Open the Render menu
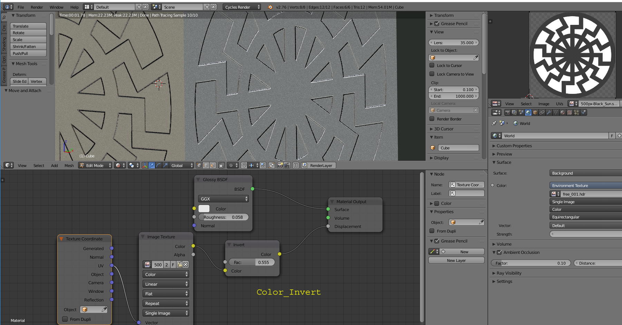The width and height of the screenshot is (622, 325). coord(37,7)
